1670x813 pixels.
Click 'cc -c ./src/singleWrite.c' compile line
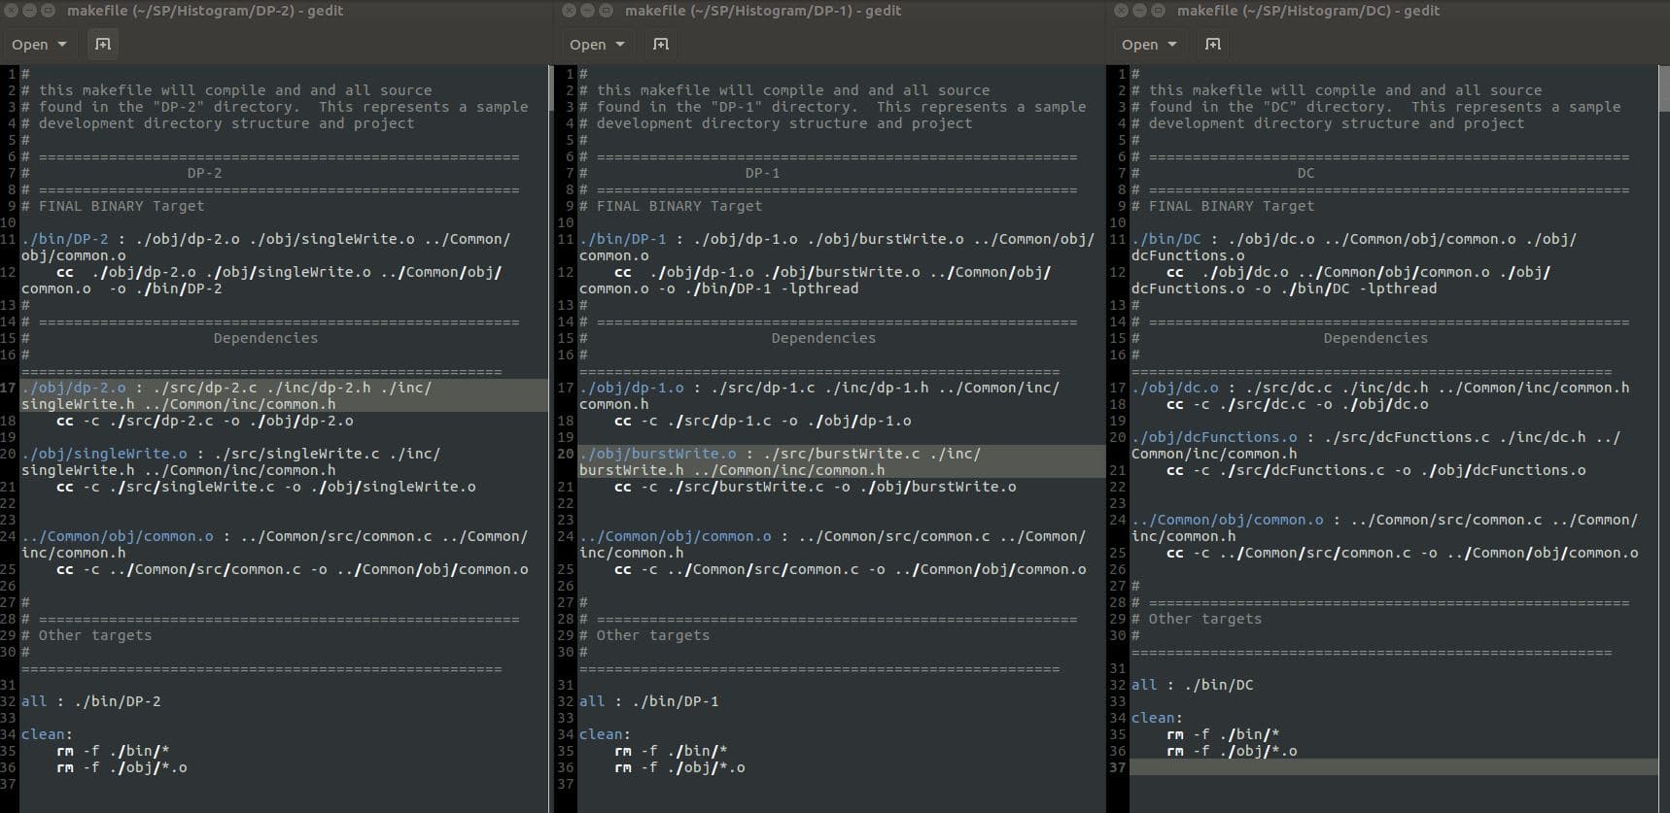[266, 487]
